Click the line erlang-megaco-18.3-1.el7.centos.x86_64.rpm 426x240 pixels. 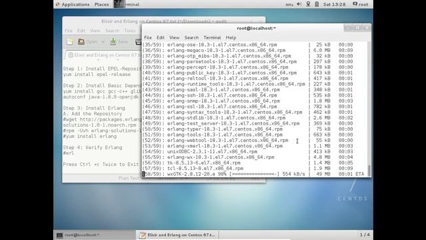226,51
